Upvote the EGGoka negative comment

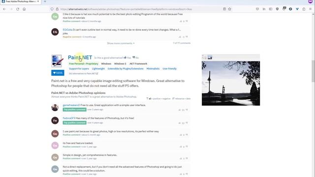[x=180, y=37]
